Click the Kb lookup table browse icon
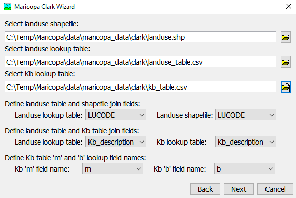The height and width of the screenshot is (198, 296). pos(286,87)
